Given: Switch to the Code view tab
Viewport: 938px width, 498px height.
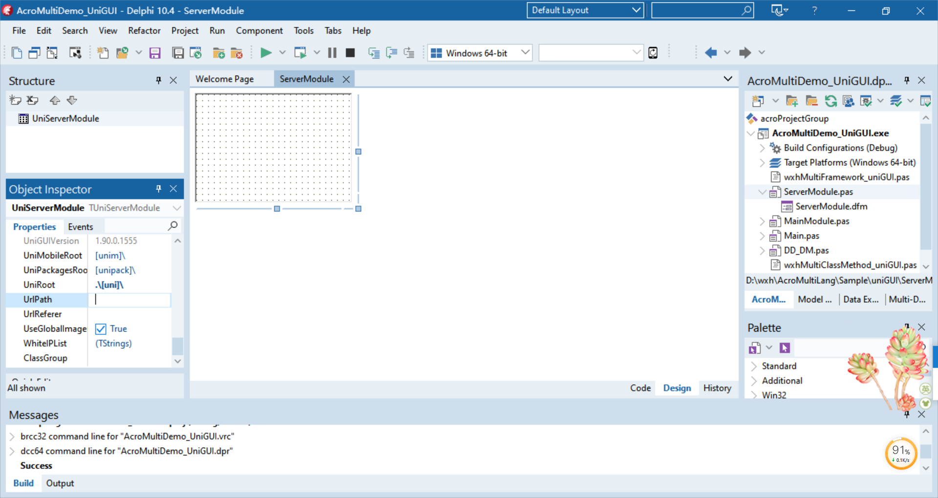Looking at the screenshot, I should click(x=640, y=388).
